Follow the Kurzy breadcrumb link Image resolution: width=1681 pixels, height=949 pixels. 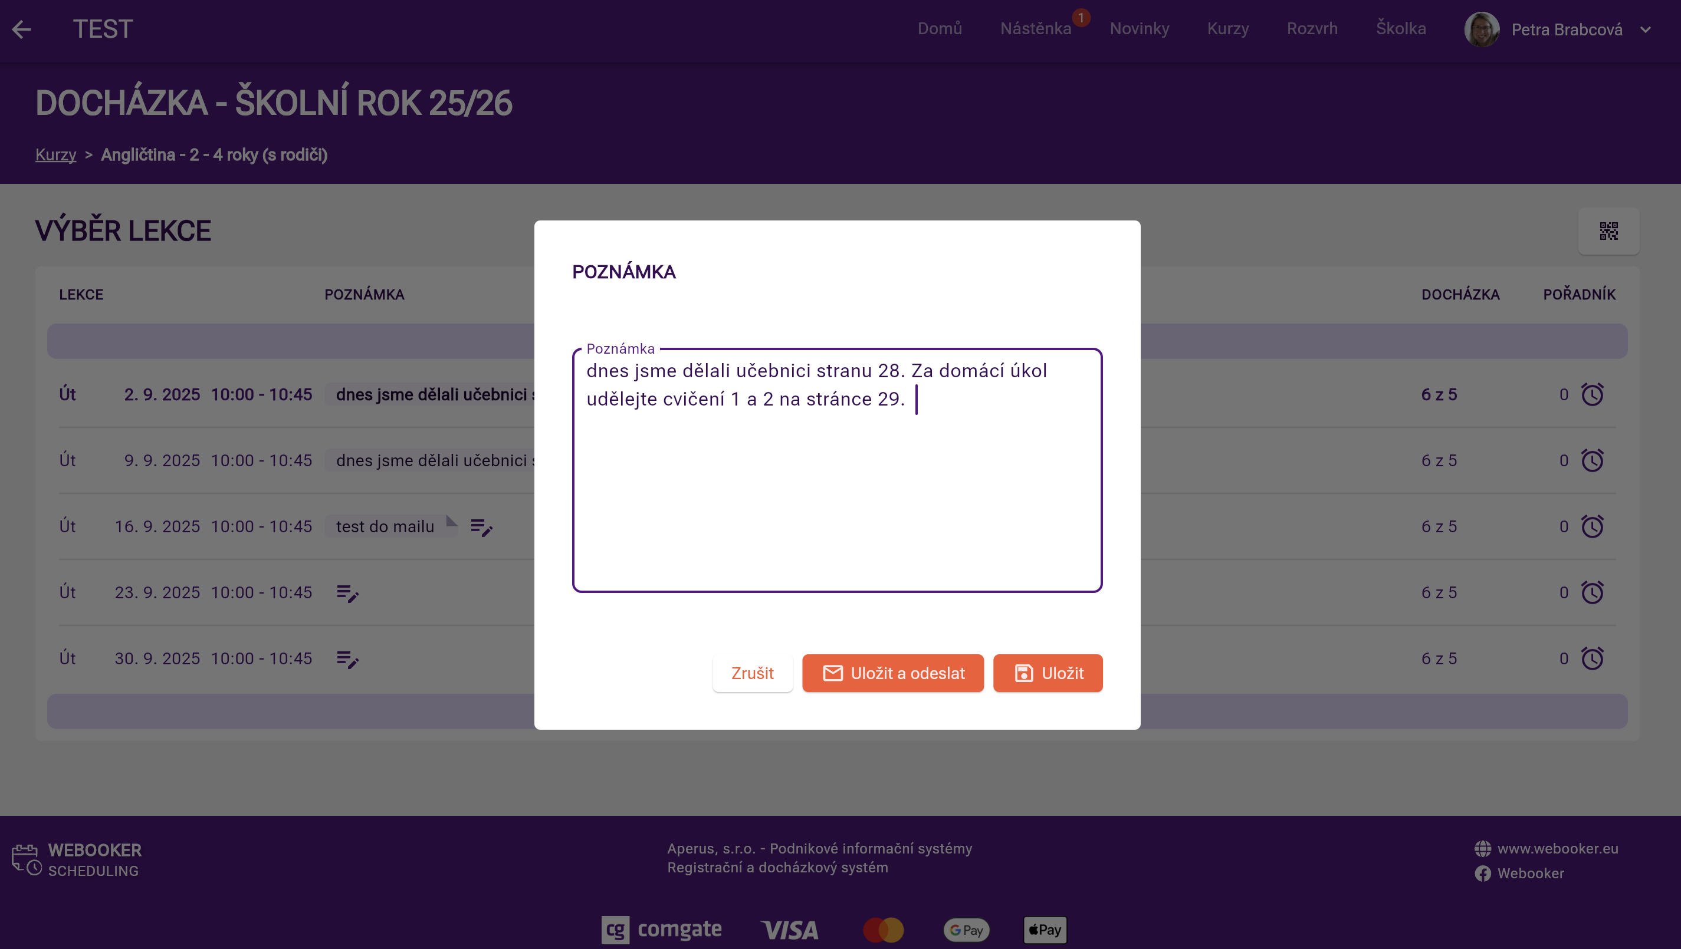[x=55, y=154]
